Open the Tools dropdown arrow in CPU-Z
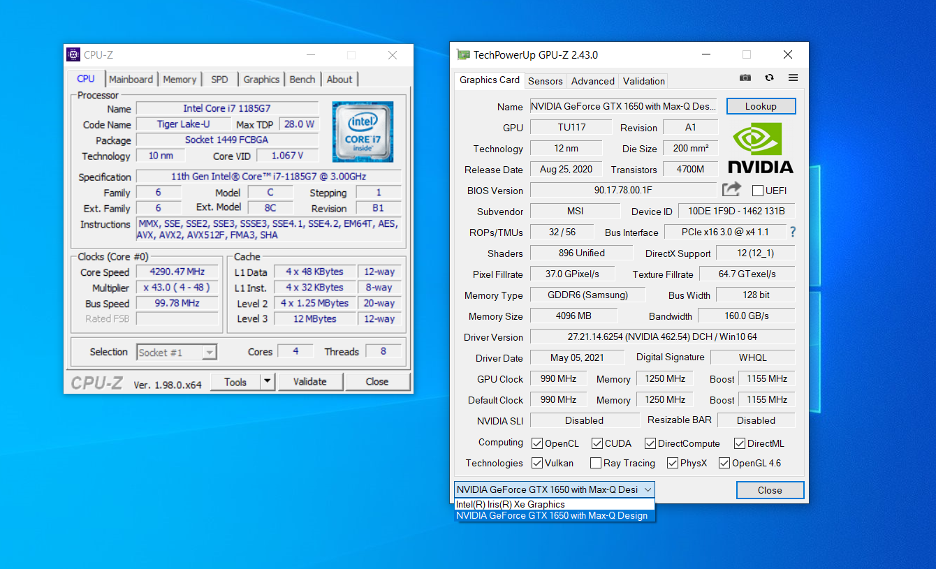This screenshot has height=569, width=936. (x=268, y=382)
